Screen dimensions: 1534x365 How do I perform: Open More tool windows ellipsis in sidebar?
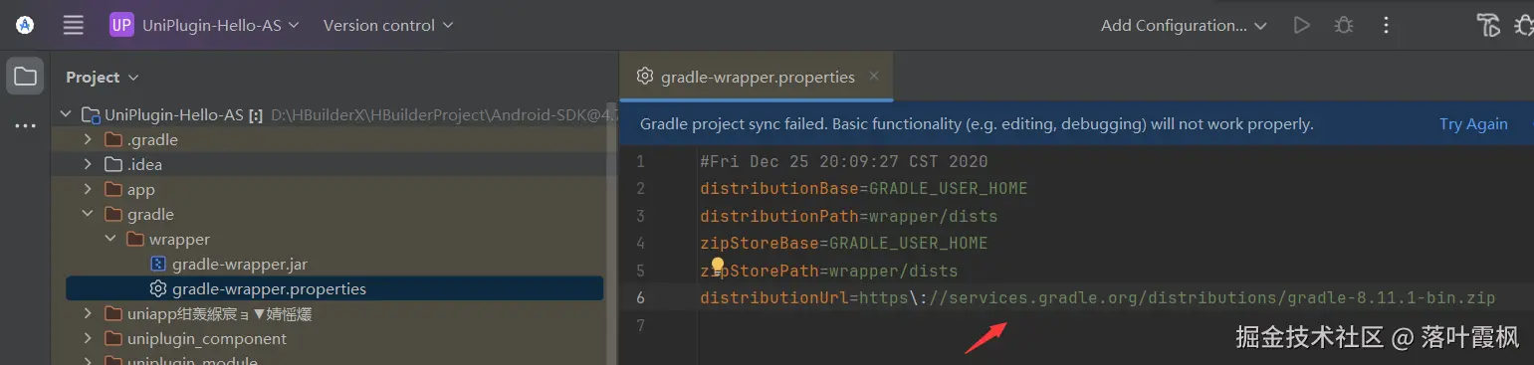click(25, 126)
